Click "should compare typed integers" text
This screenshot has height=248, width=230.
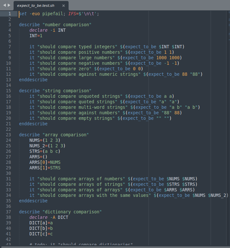tap(77, 47)
